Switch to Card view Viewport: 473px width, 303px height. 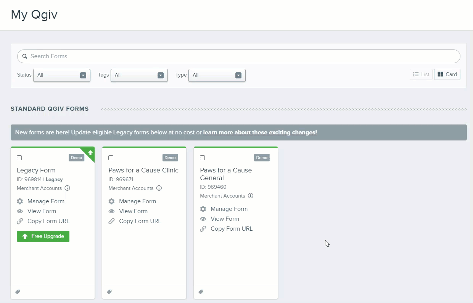click(447, 75)
